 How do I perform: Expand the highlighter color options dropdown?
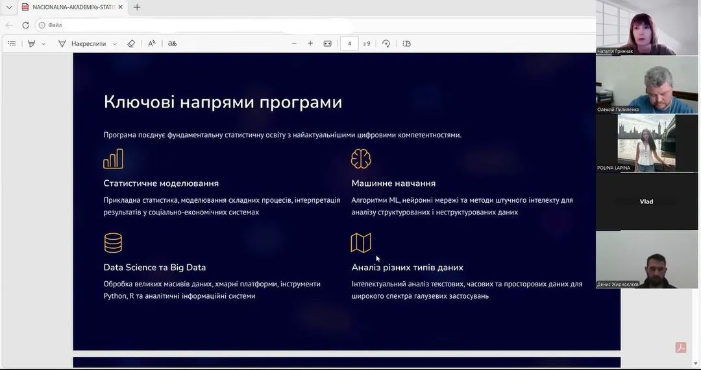pos(43,44)
